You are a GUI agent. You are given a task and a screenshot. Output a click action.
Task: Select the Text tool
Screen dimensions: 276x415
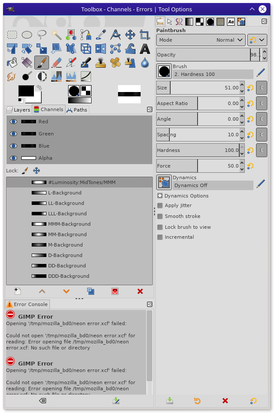pos(145,49)
